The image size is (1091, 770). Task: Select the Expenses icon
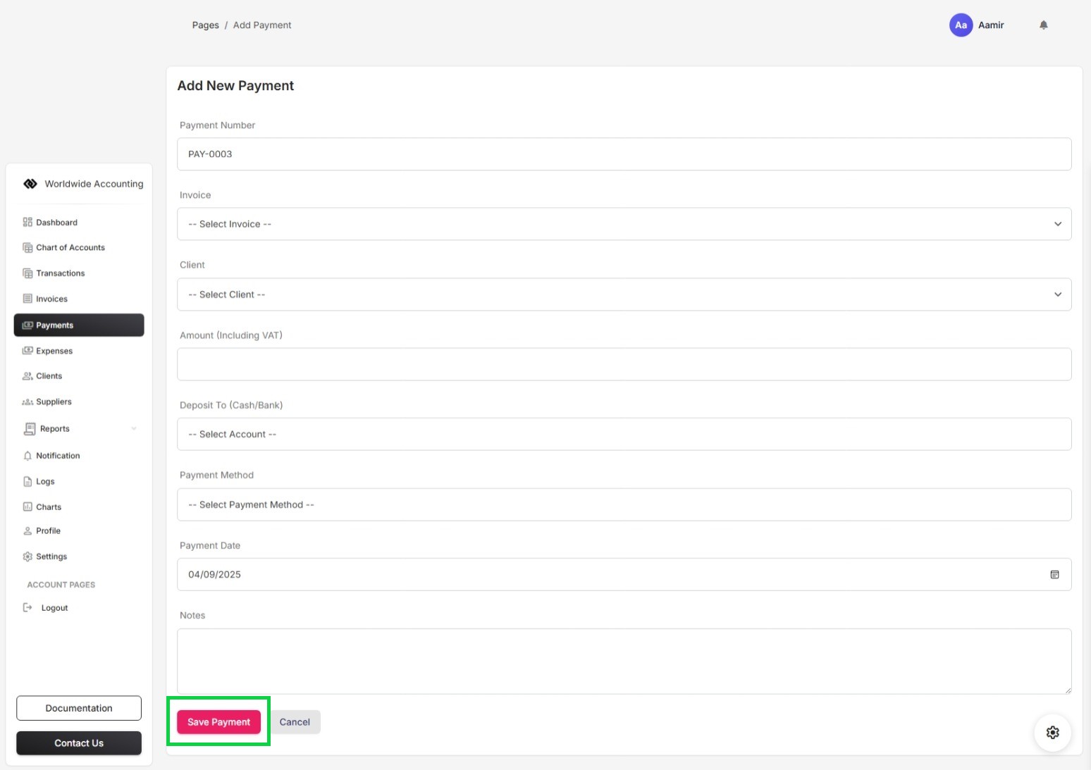[x=27, y=350]
